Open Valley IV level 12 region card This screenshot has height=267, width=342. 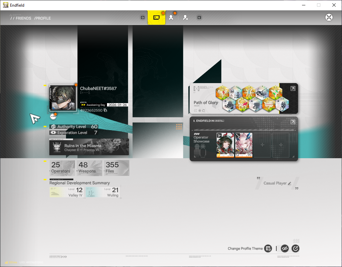click(66, 192)
